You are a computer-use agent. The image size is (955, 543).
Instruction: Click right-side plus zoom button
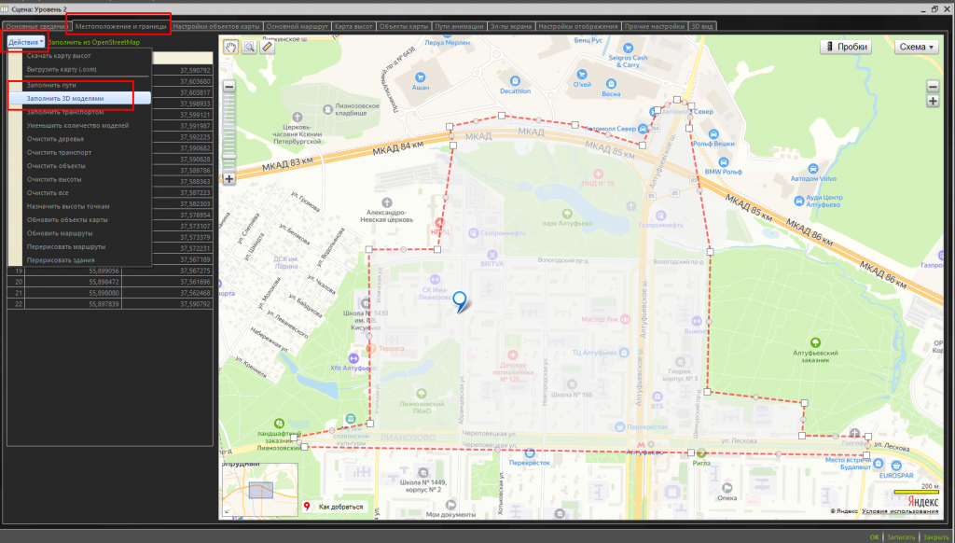(x=933, y=101)
